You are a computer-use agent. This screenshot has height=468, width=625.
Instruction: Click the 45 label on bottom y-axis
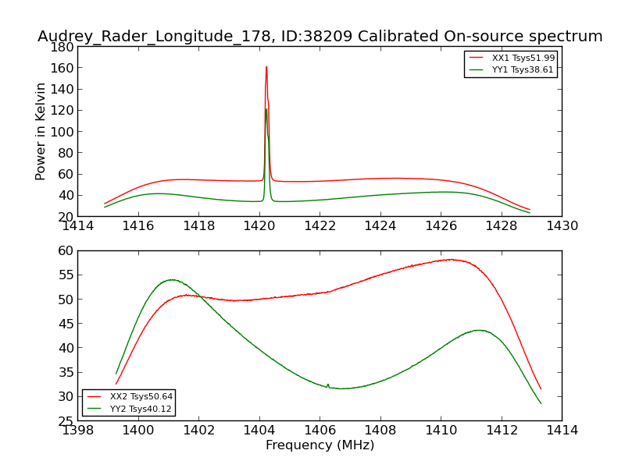click(66, 324)
